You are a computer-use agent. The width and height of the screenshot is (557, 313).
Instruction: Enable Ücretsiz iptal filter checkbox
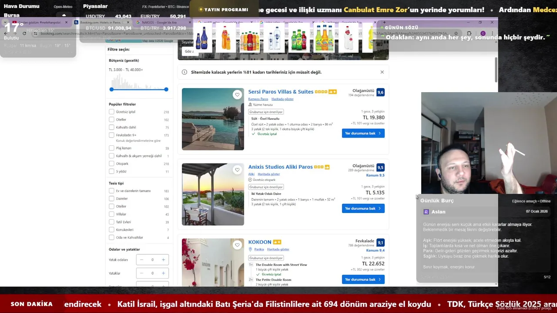click(111, 112)
